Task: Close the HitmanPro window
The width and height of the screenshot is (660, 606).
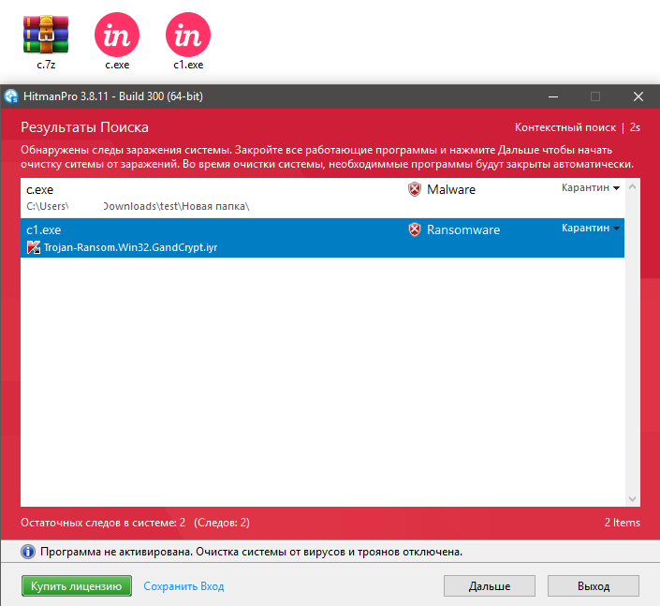Action: (x=638, y=96)
